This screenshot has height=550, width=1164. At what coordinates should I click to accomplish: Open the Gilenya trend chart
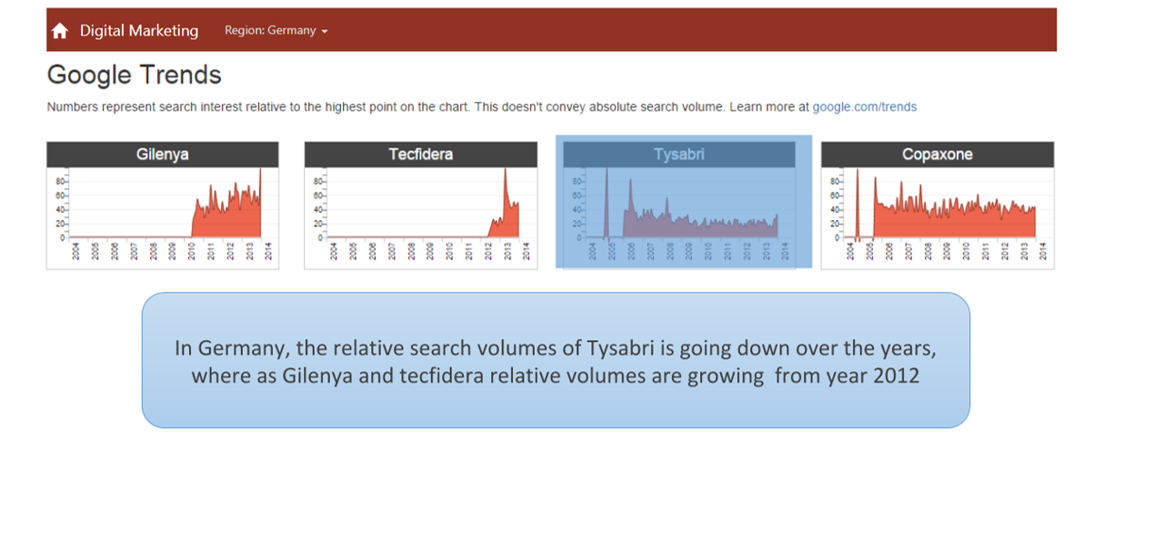(x=163, y=217)
